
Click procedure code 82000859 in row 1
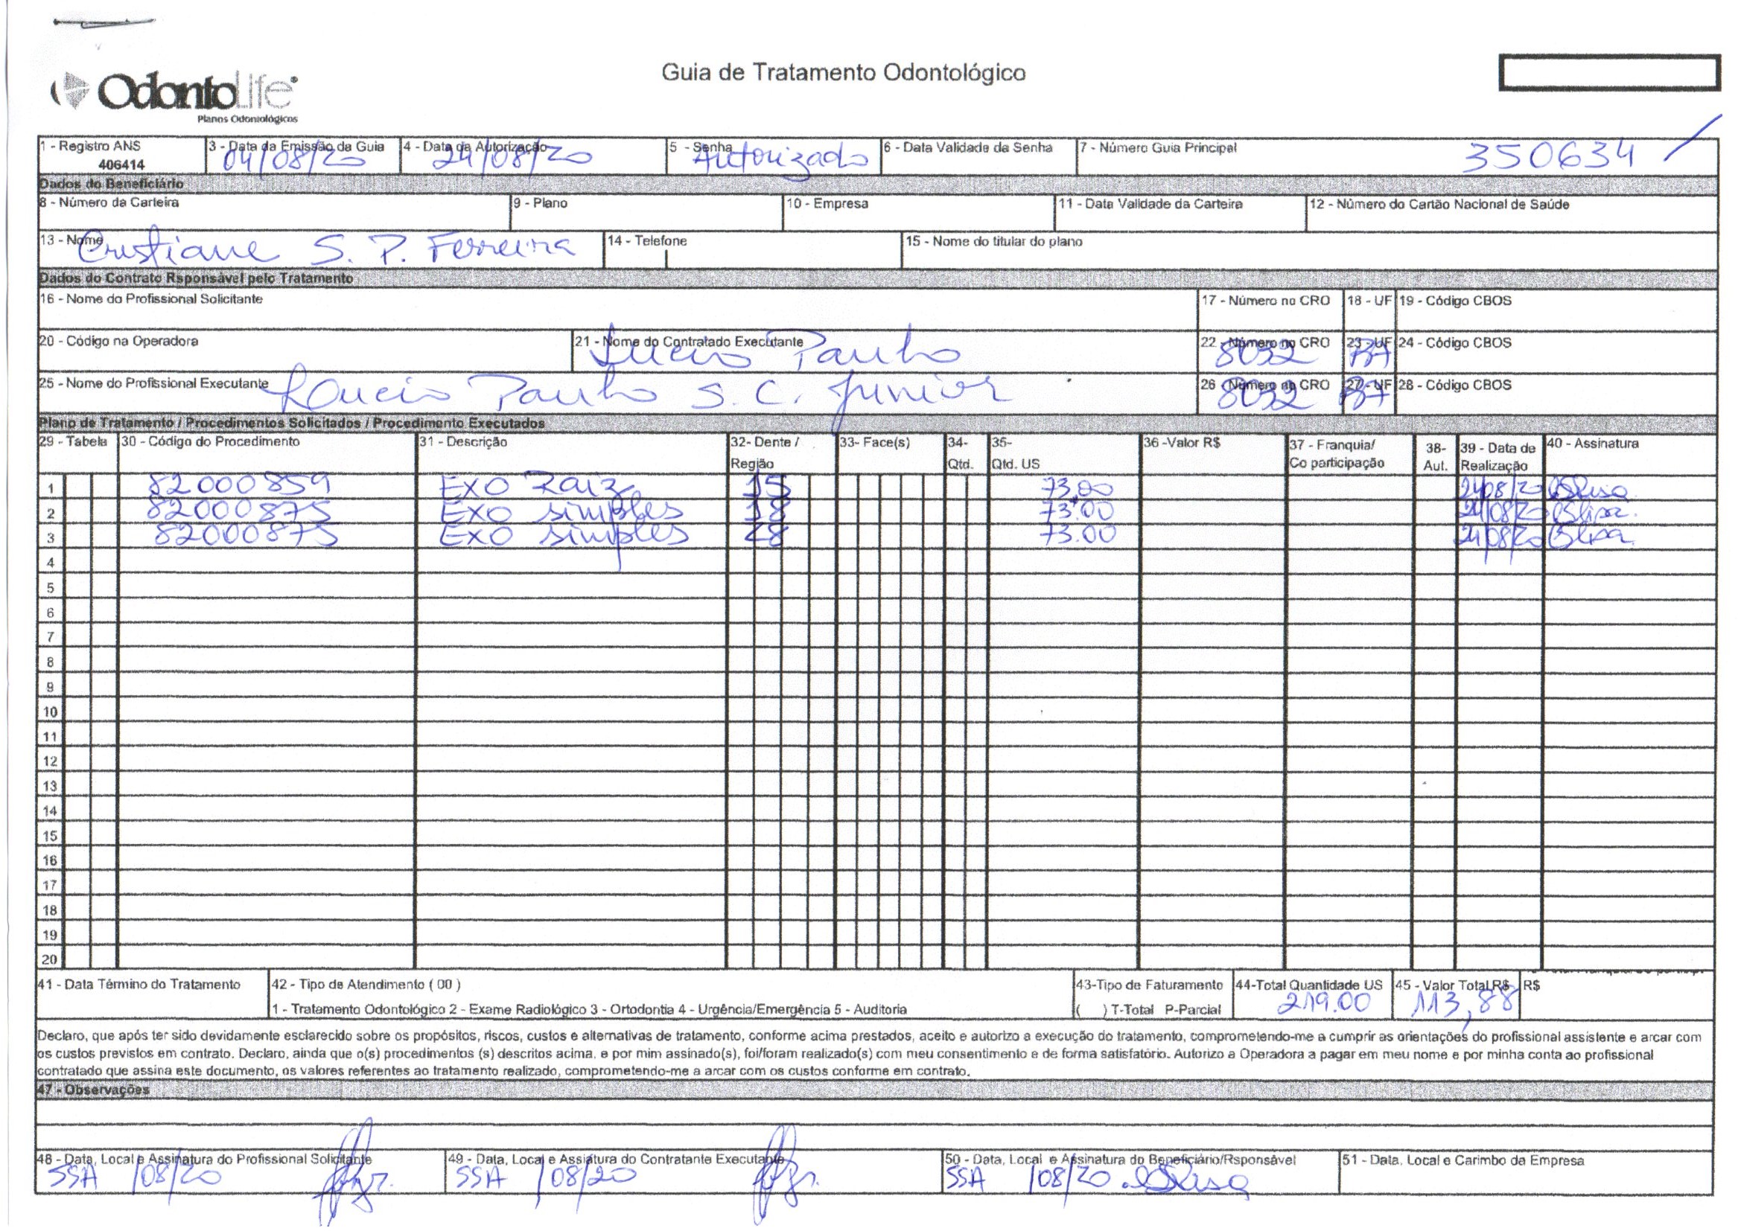(x=239, y=485)
